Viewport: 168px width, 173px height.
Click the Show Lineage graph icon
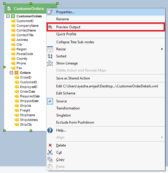coord(50,63)
